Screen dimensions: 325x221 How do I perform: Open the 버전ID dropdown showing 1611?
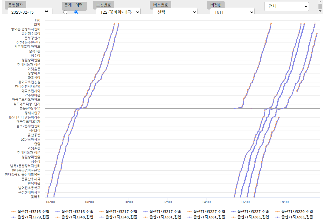click(x=232, y=12)
